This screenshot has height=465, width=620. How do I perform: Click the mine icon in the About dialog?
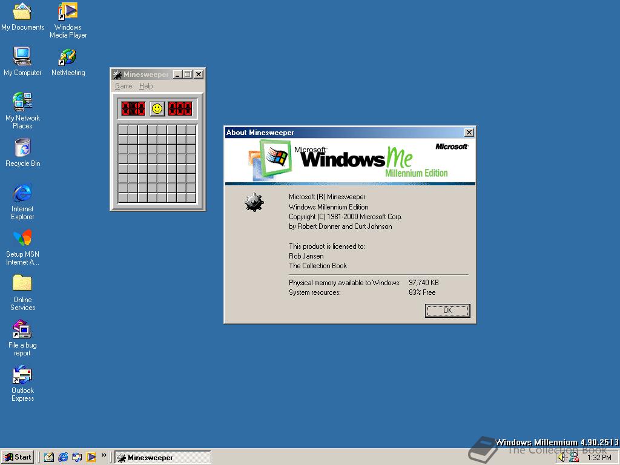[254, 202]
